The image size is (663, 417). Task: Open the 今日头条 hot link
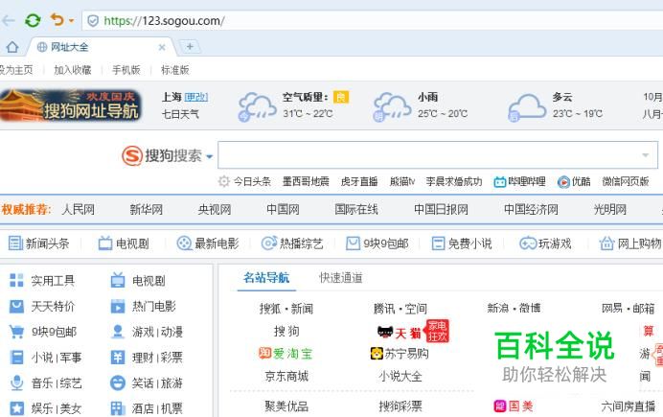point(252,181)
